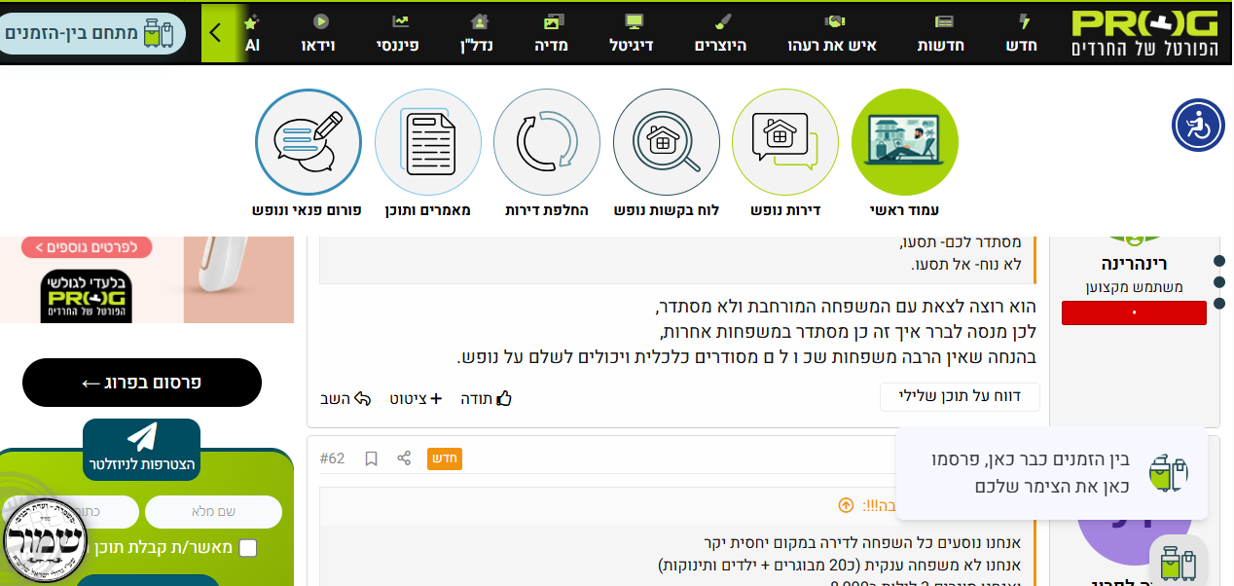Select the top side navigation dot
This screenshot has width=1234, height=586.
click(x=1219, y=261)
